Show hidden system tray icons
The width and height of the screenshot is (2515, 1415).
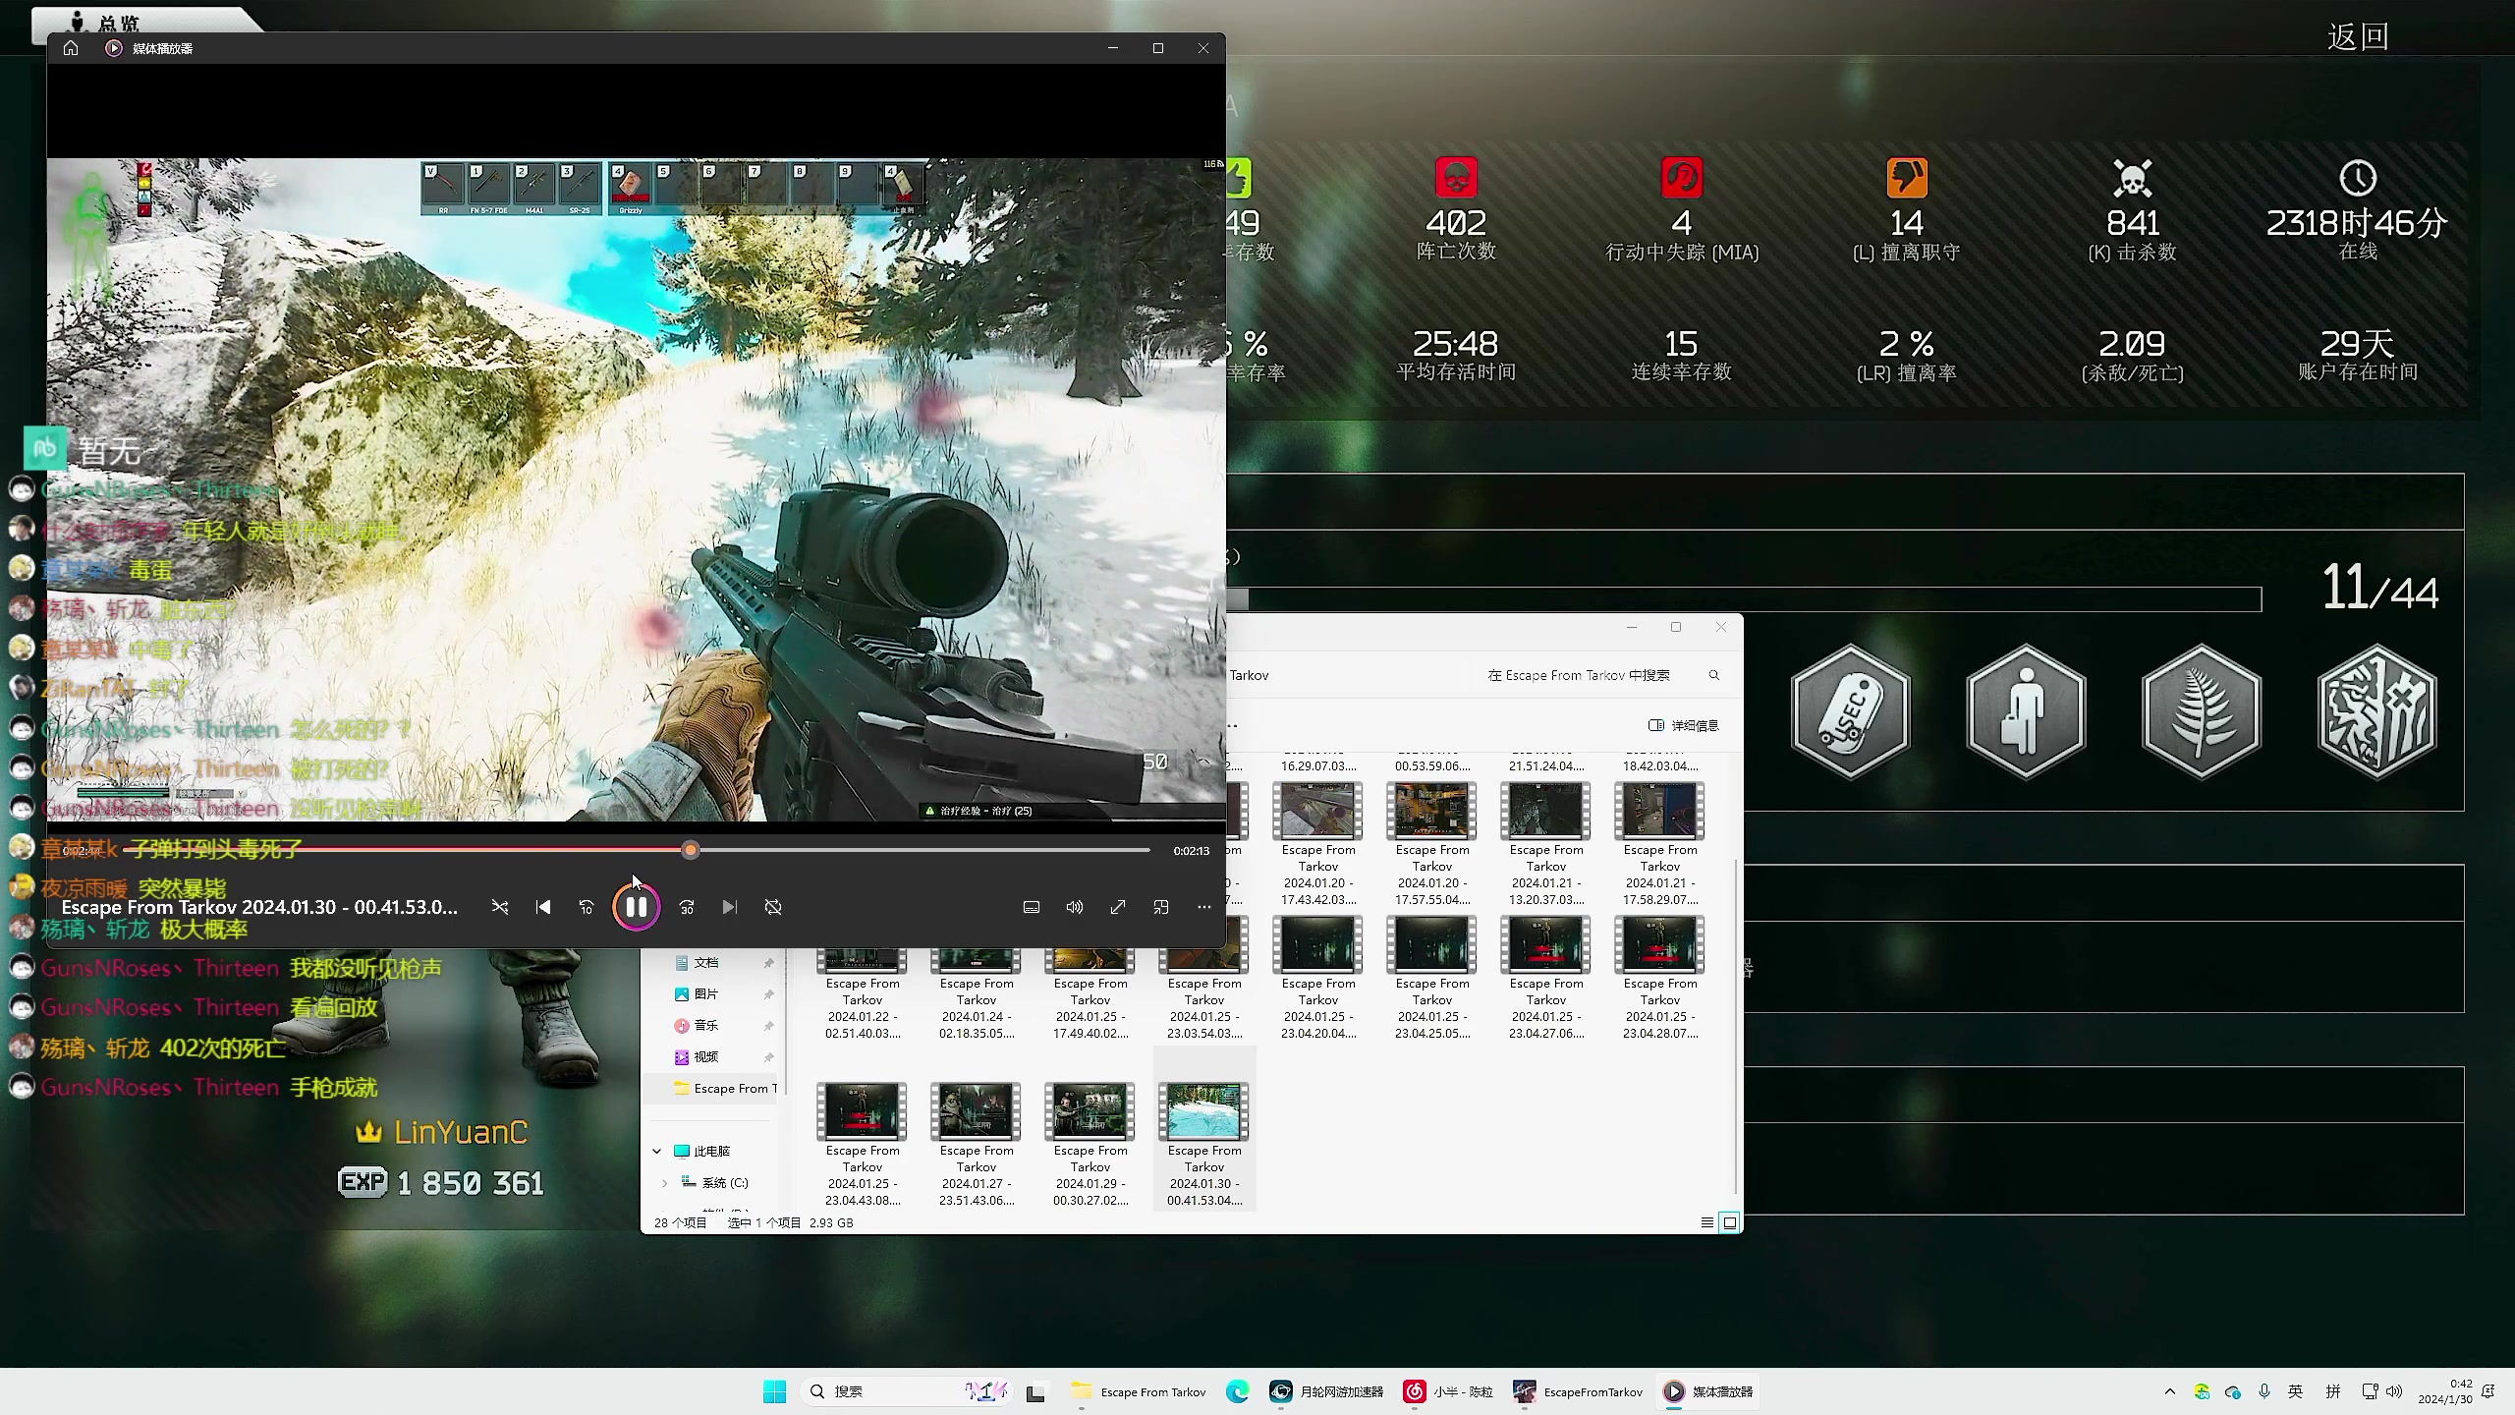click(2170, 1391)
